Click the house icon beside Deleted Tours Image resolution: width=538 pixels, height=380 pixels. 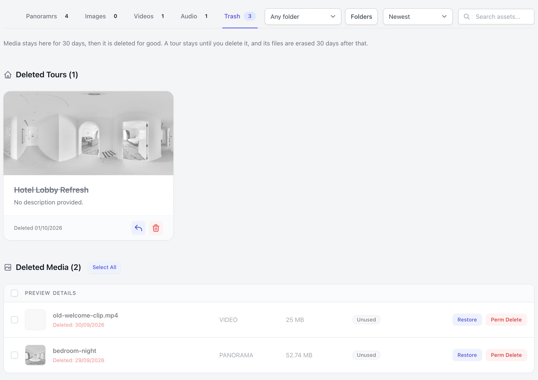(8, 75)
